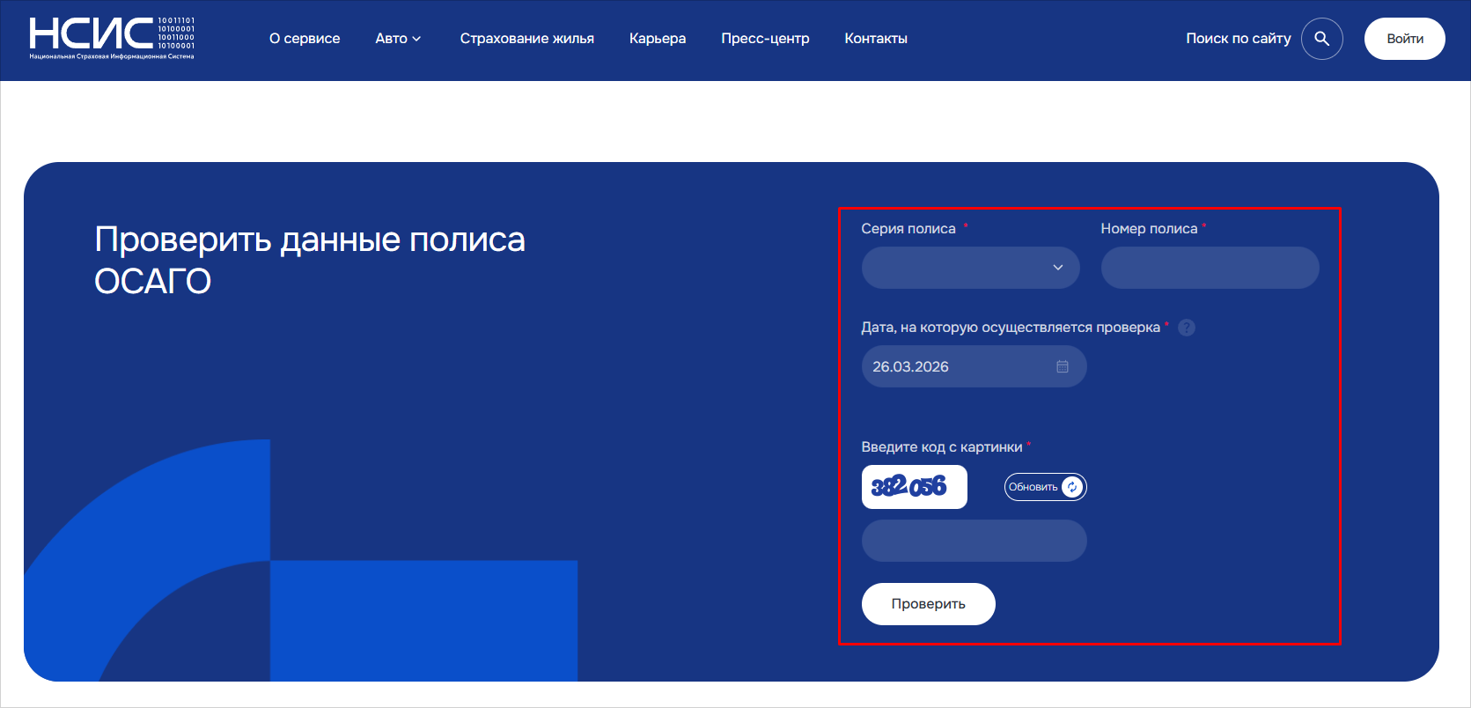1471x708 pixels.
Task: Open the Контакты page
Action: 875,39
